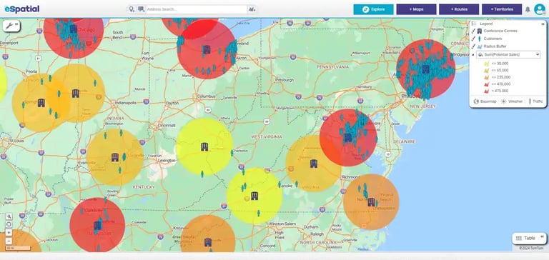This screenshot has height=260, width=549.
Task: Click the Legend title text
Action: click(486, 24)
